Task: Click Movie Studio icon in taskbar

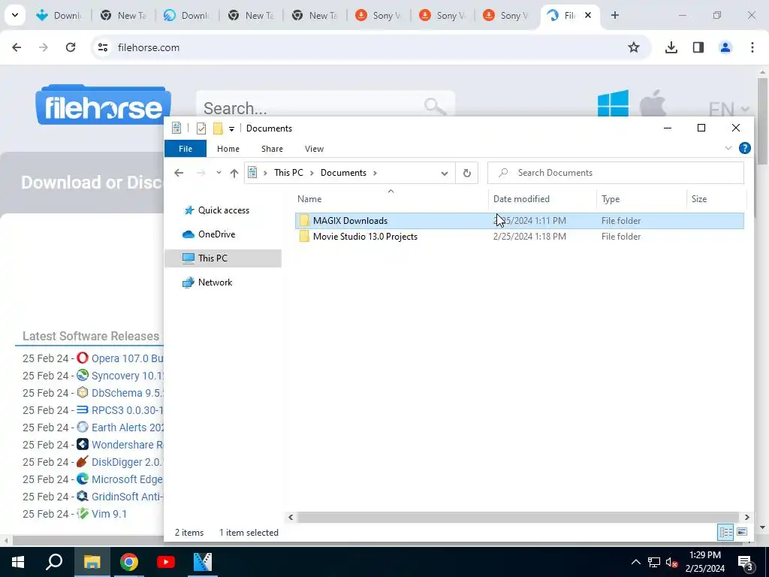Action: click(202, 562)
